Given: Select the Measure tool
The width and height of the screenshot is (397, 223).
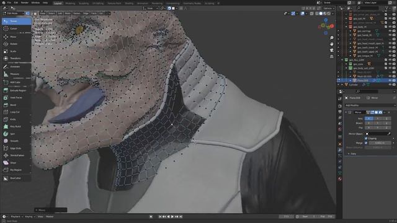Looking at the screenshot, I should click(x=16, y=74).
